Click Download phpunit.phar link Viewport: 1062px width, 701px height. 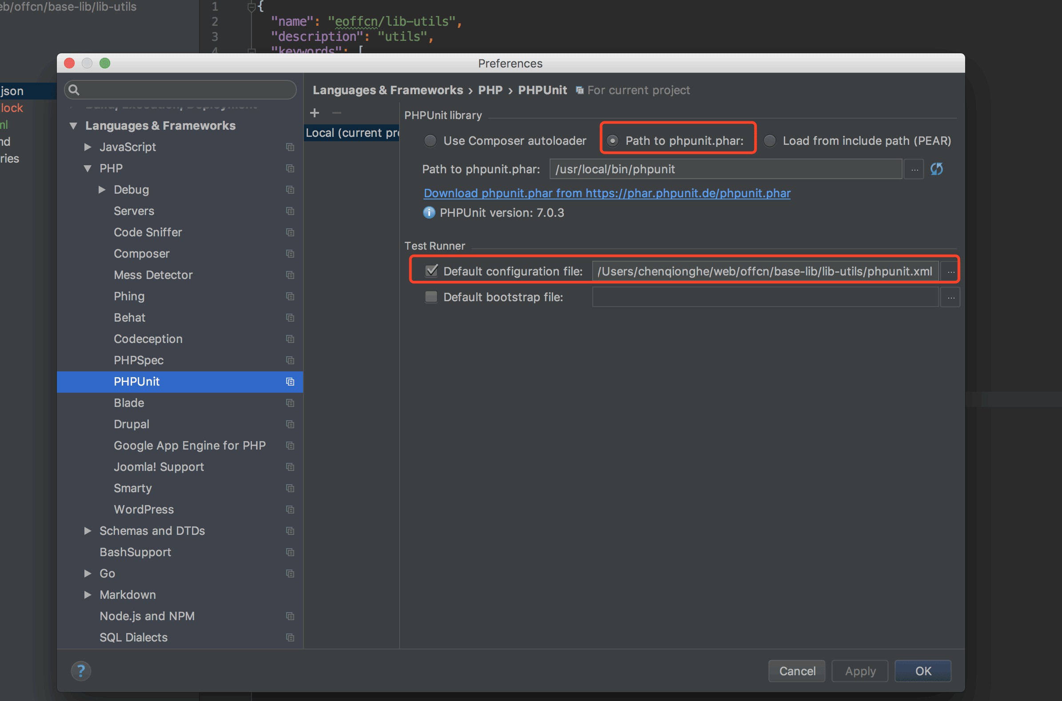click(x=607, y=193)
